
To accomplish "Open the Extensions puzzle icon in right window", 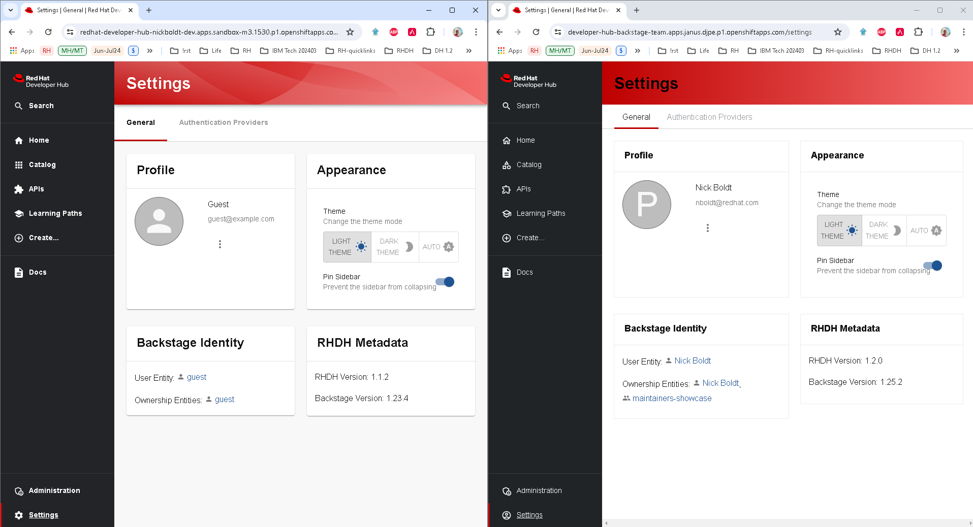I will tap(918, 32).
